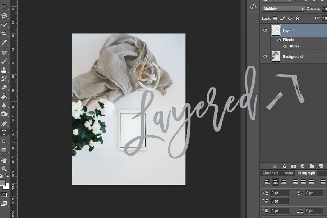Open the Multiply blend mode dropdown
This screenshot has width=327, height=218.
coord(282,8)
